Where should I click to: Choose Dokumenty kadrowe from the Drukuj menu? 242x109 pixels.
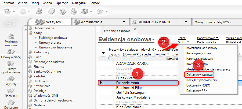pyautogui.click(x=199, y=75)
